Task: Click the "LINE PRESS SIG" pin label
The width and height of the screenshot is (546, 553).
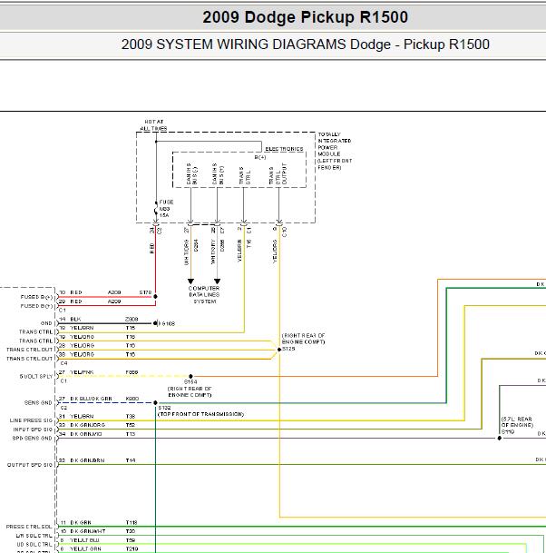Action: 31,420
